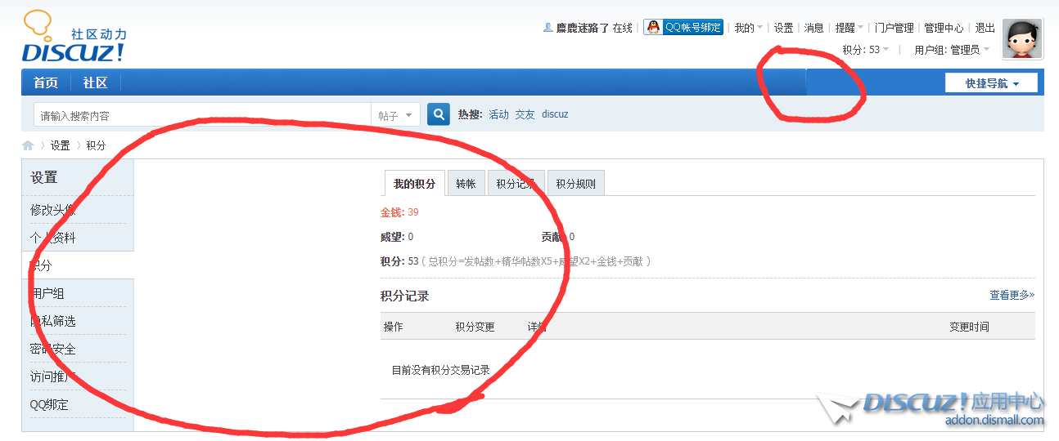Click the blue search magnifier button
The image size is (1059, 441).
439,114
